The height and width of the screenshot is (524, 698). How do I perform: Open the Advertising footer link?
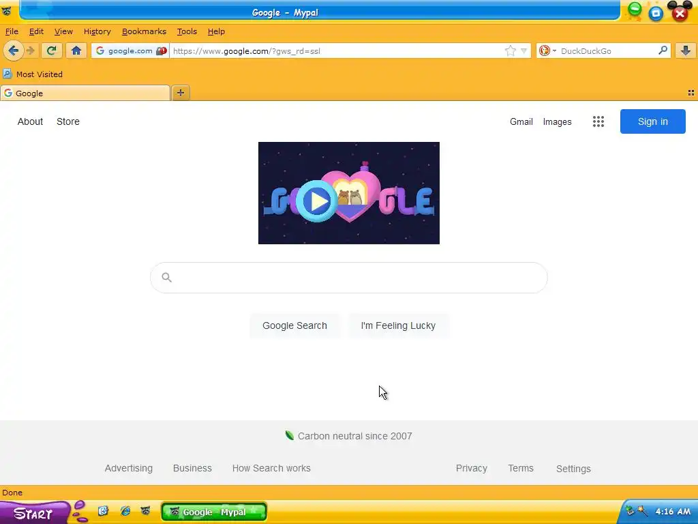(129, 468)
